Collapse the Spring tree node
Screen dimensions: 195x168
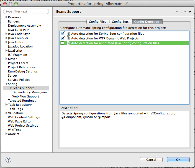pyautogui.click(x=6, y=84)
